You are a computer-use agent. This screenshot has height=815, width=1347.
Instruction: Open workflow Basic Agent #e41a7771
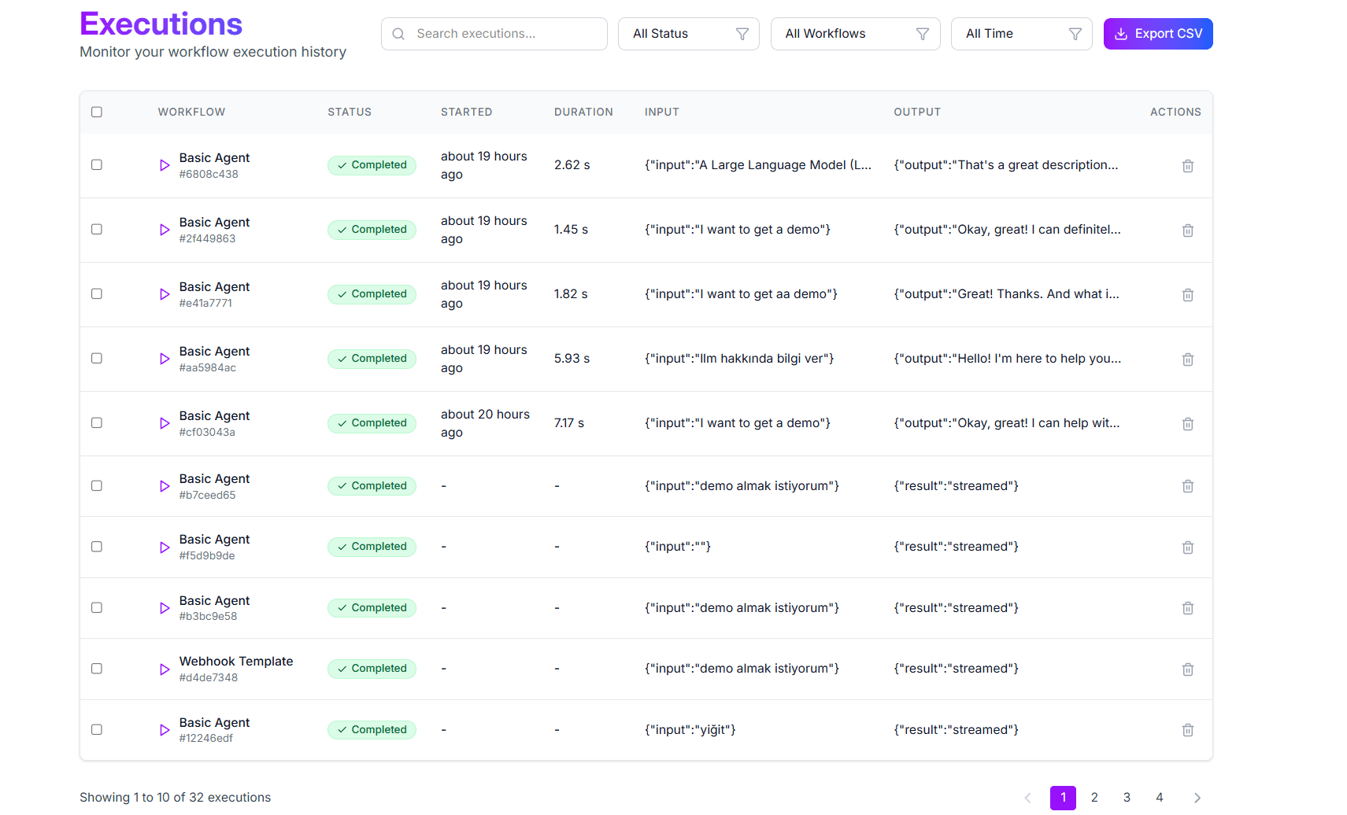[214, 286]
